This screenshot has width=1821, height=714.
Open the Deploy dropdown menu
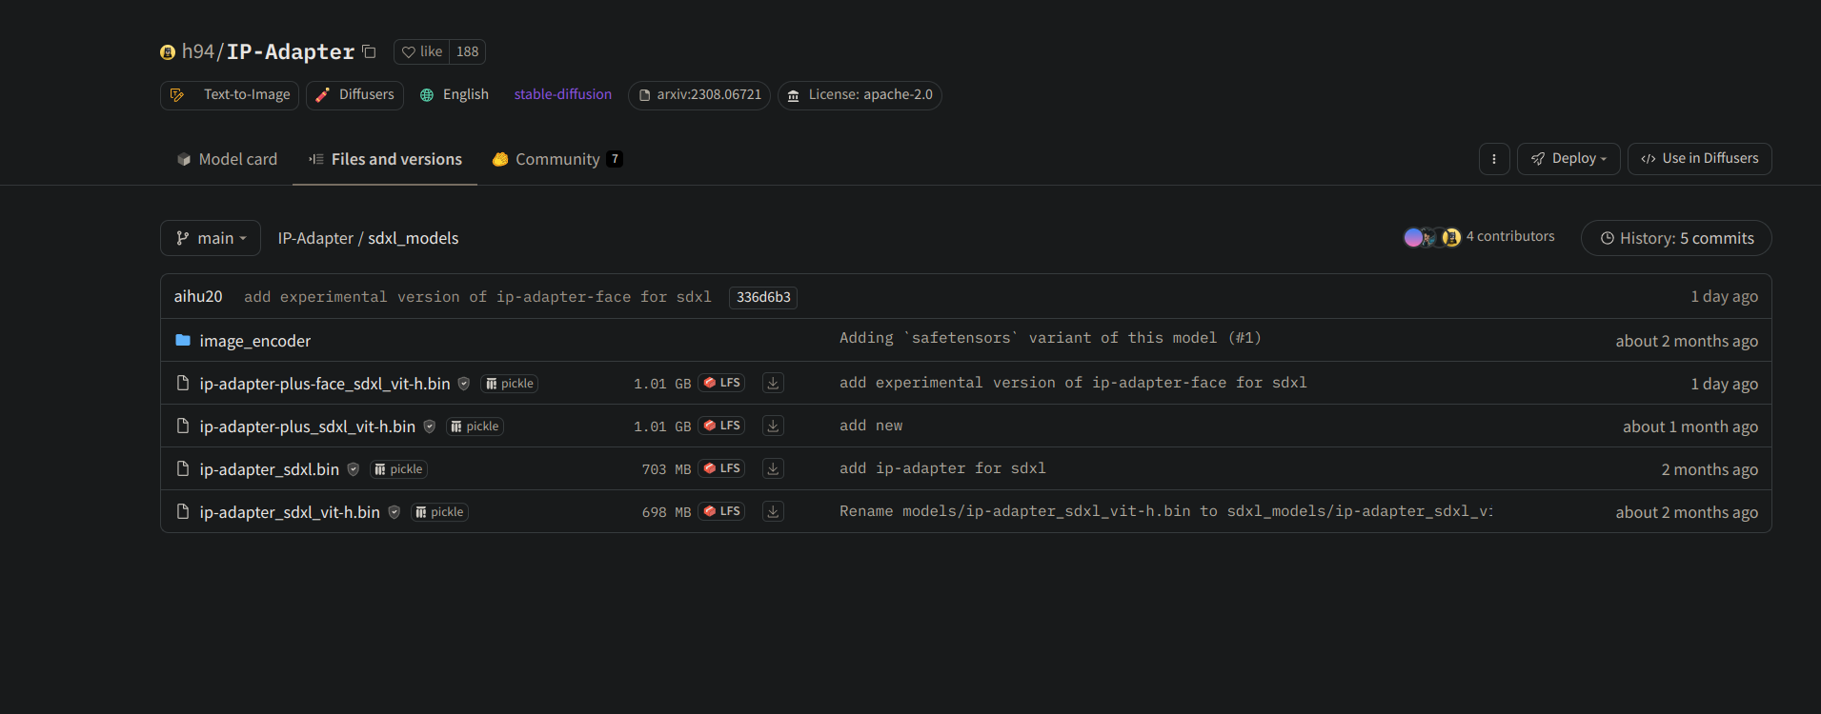point(1568,159)
